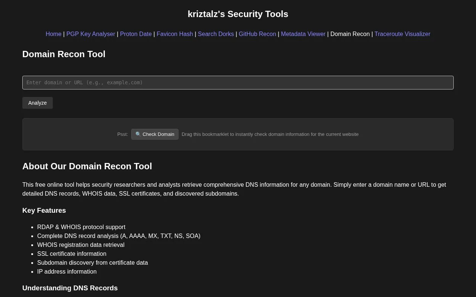Open the Home navigation link
Viewport: 476px width, 297px height.
54,34
